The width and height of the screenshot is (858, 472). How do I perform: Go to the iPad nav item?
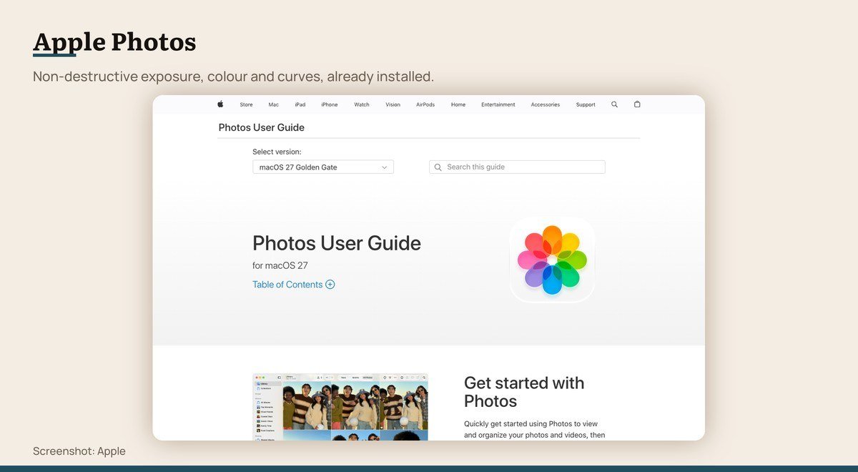tap(300, 104)
